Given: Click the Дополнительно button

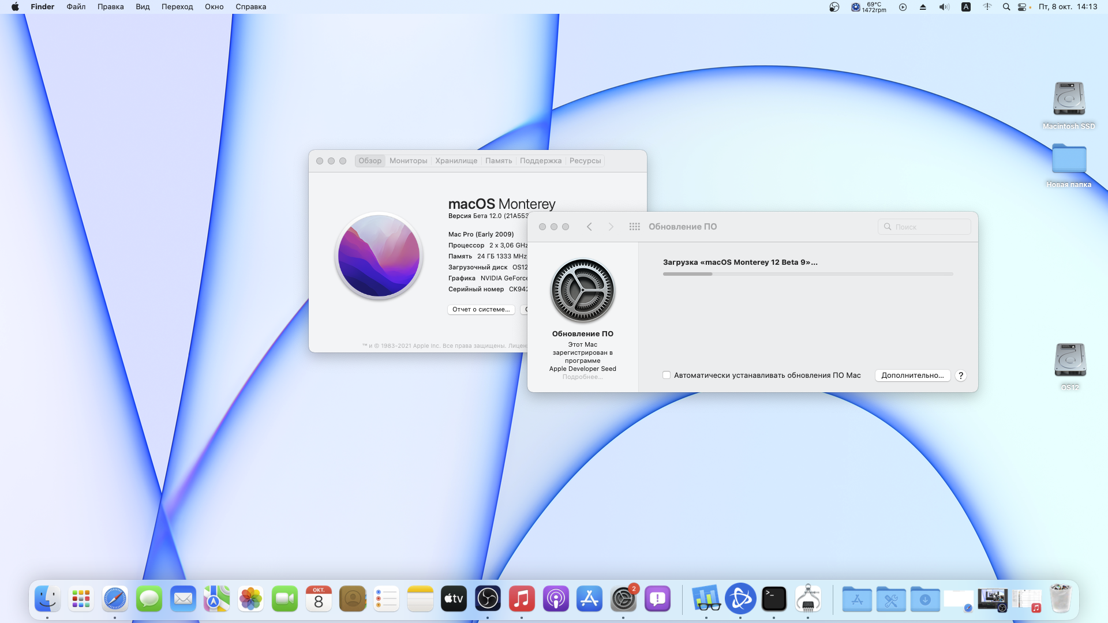Looking at the screenshot, I should click(x=912, y=375).
